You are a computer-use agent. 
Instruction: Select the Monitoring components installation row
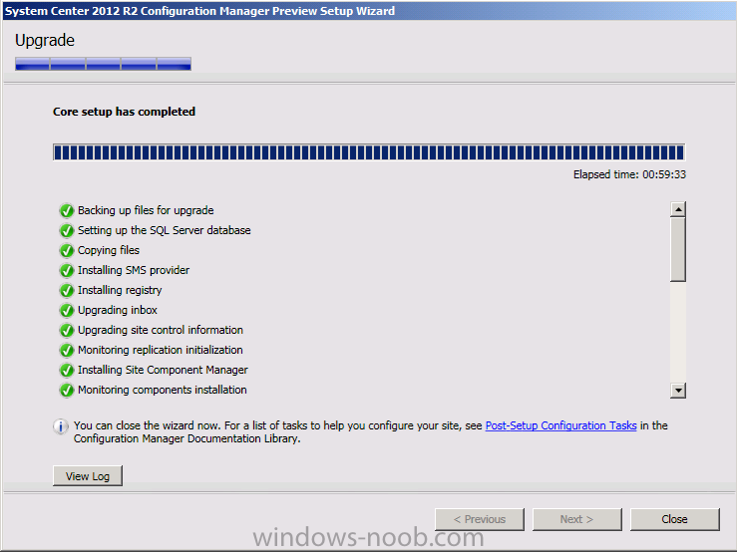(x=154, y=391)
